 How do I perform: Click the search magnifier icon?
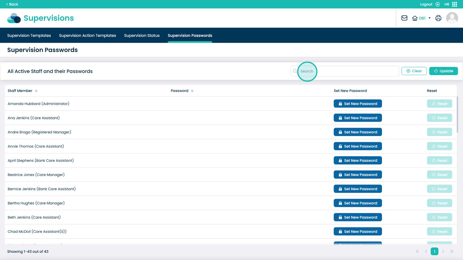click(x=295, y=71)
